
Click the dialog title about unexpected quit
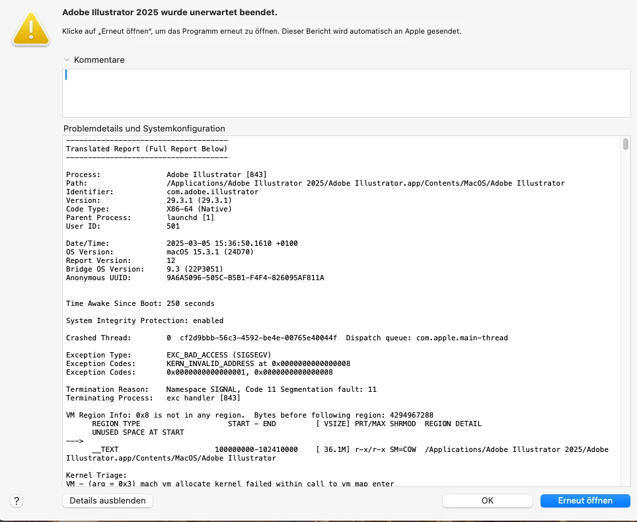coord(170,12)
